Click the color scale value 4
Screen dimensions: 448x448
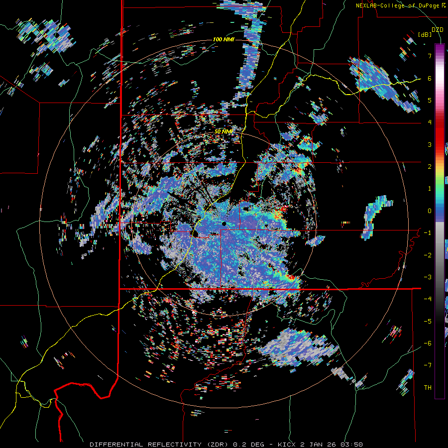(430, 122)
